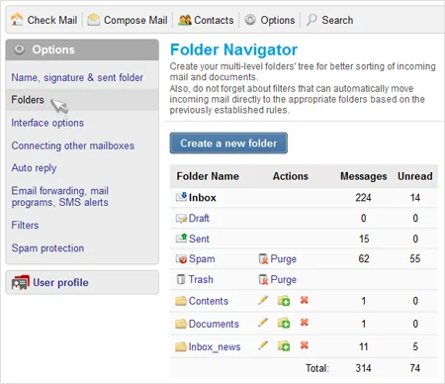Click the User profile card icon
Viewport: 445px width, 384px height.
tap(21, 282)
